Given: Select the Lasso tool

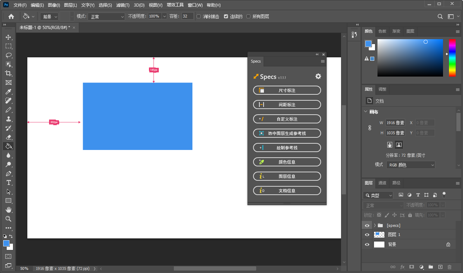Looking at the screenshot, I should (x=8, y=55).
